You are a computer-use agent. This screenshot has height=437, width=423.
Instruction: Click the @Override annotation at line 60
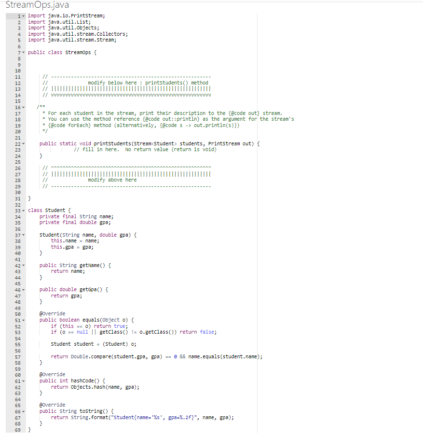[x=53, y=374]
